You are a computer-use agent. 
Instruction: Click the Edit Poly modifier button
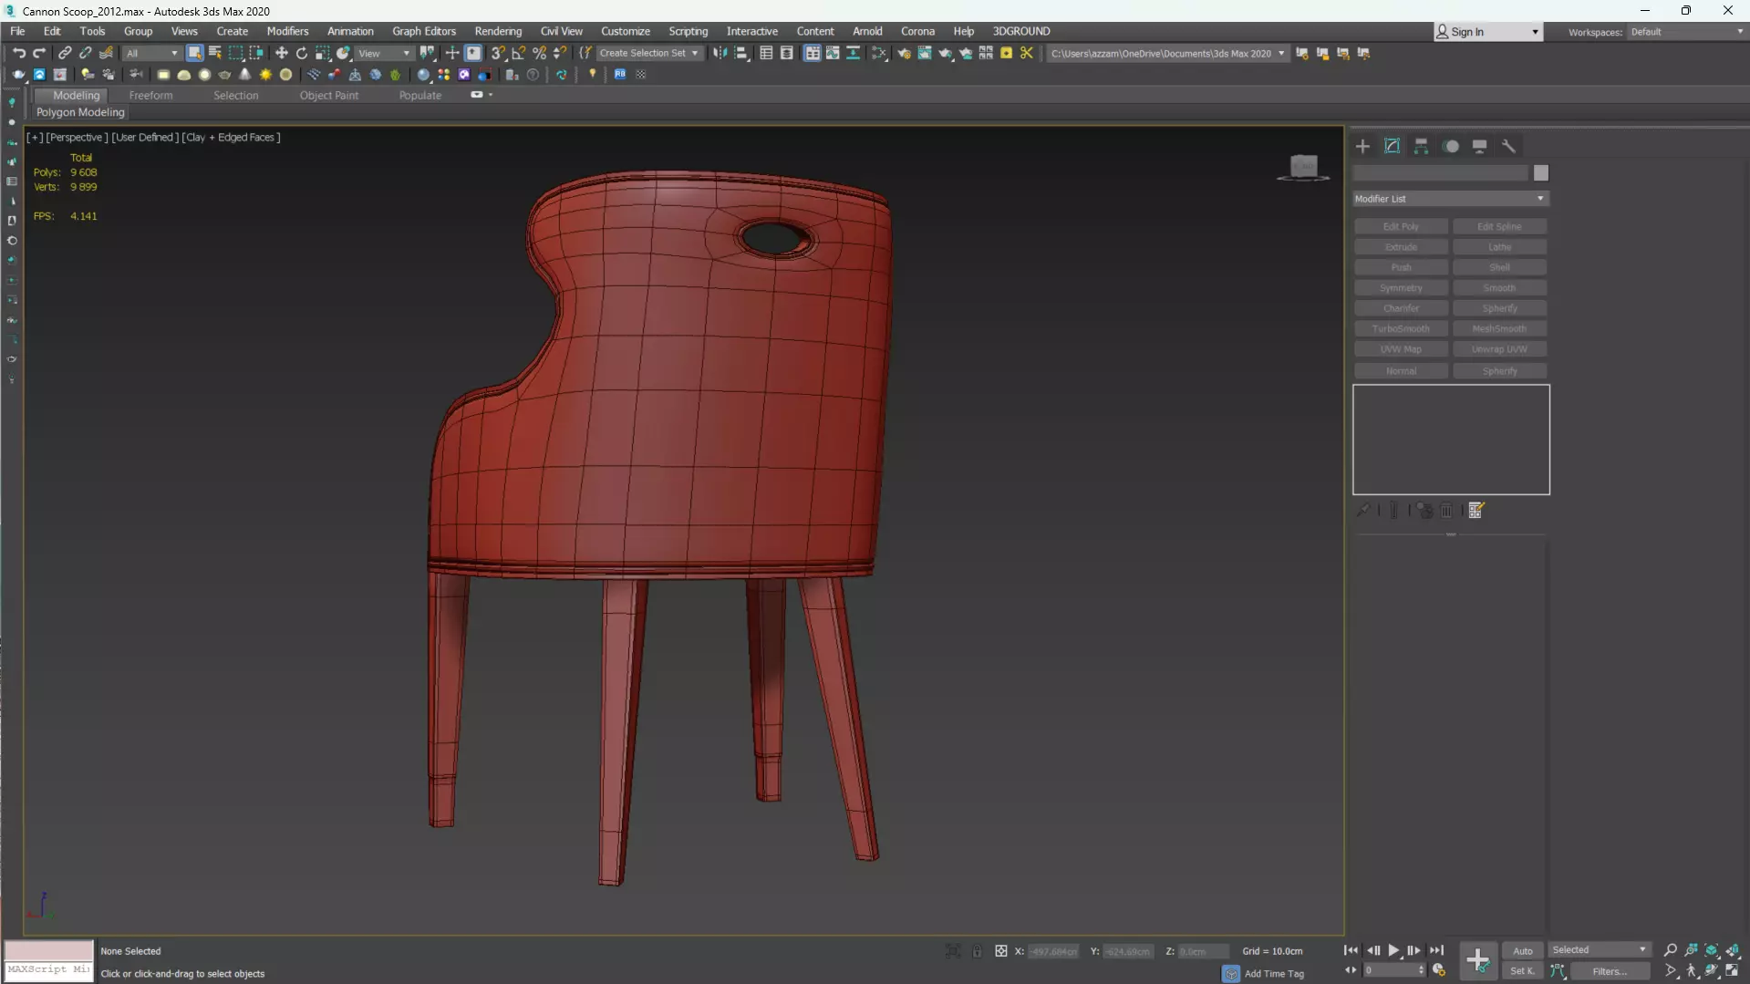click(1401, 226)
